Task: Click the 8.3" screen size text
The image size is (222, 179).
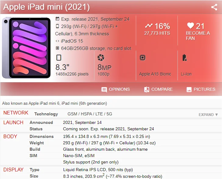Action: tap(62, 67)
